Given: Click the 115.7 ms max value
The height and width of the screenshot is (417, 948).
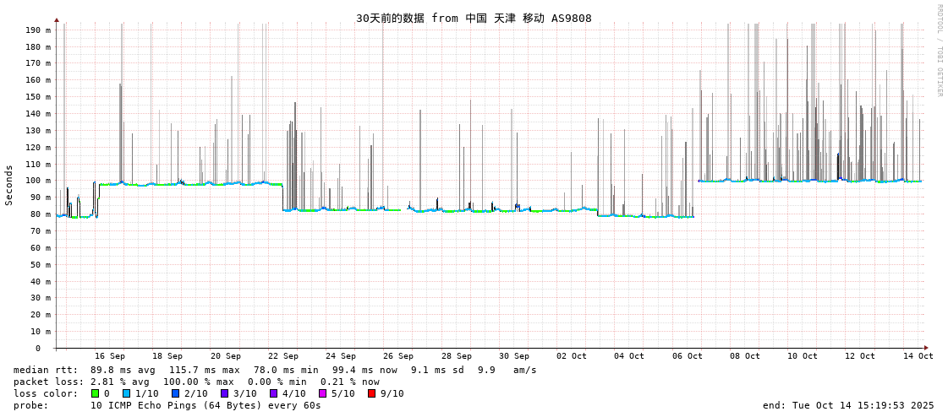Looking at the screenshot, I should (x=204, y=370).
